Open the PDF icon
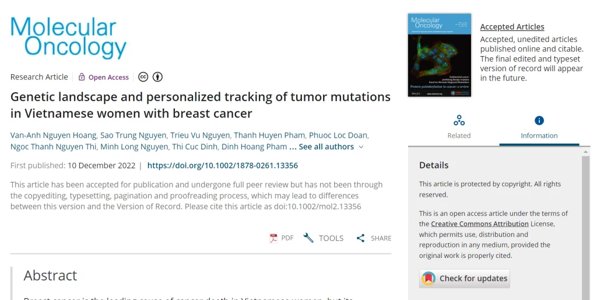 point(273,238)
